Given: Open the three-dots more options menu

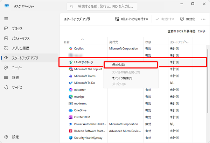Looking at the screenshot, I should tap(203, 19).
